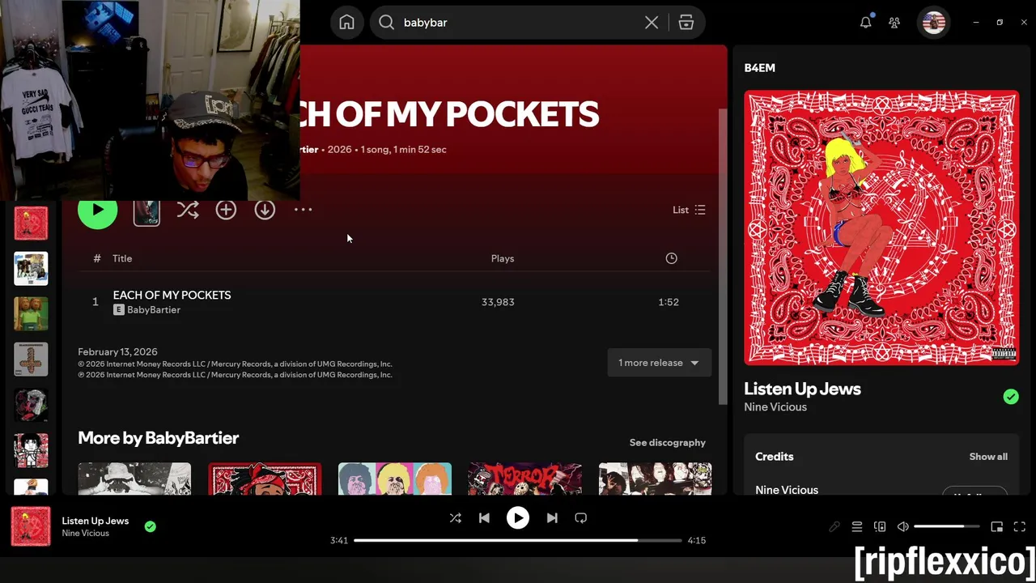Image resolution: width=1036 pixels, height=583 pixels.
Task: Expand the 1 more release dropdown
Action: coord(659,363)
